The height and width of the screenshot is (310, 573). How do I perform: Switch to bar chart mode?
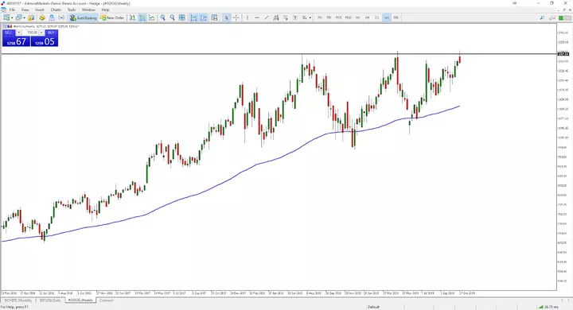[132, 17]
